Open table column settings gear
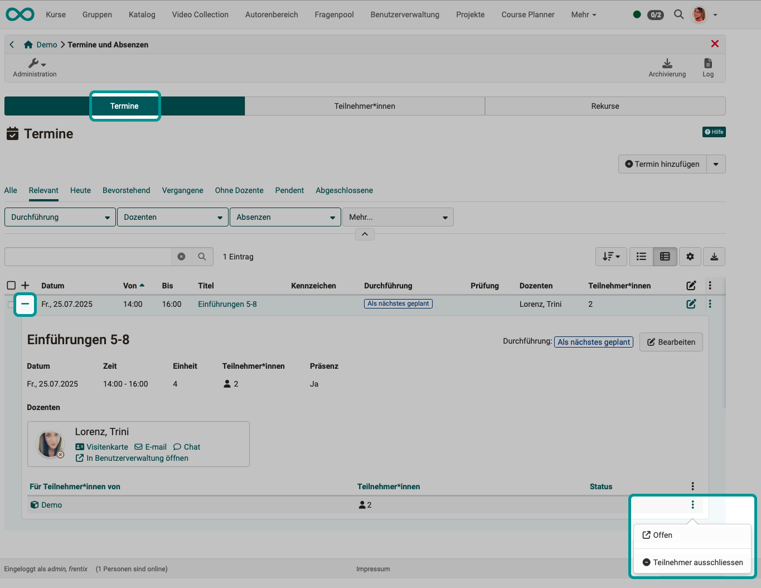Viewport: 761px width, 588px height. coord(690,256)
